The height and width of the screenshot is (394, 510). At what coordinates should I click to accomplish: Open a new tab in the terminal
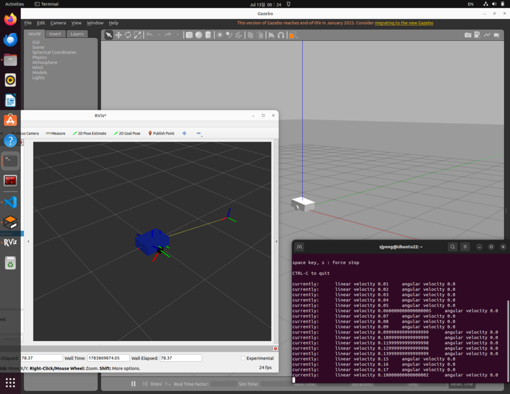pyautogui.click(x=299, y=247)
